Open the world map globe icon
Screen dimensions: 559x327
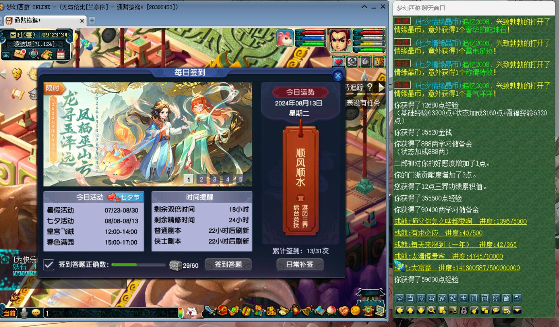click(34, 53)
